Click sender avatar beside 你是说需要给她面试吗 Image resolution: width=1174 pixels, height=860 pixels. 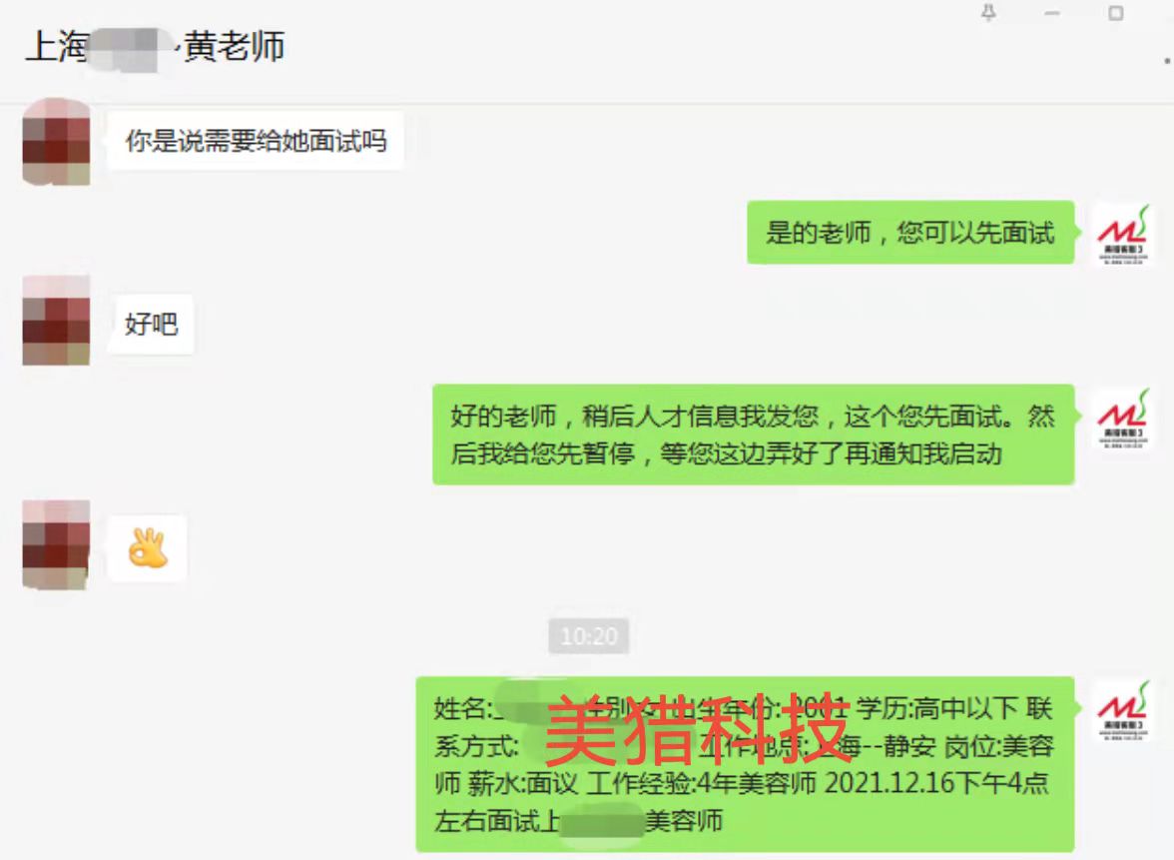coord(56,142)
